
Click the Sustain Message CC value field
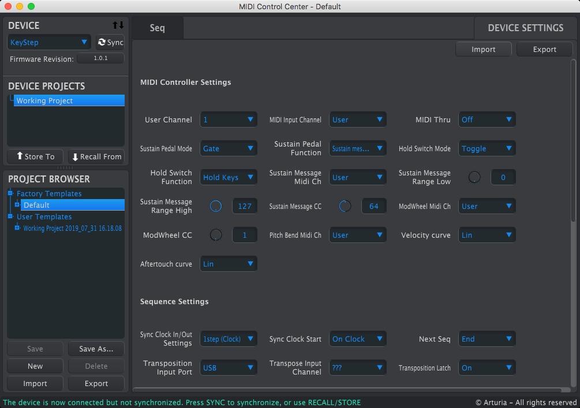point(373,206)
